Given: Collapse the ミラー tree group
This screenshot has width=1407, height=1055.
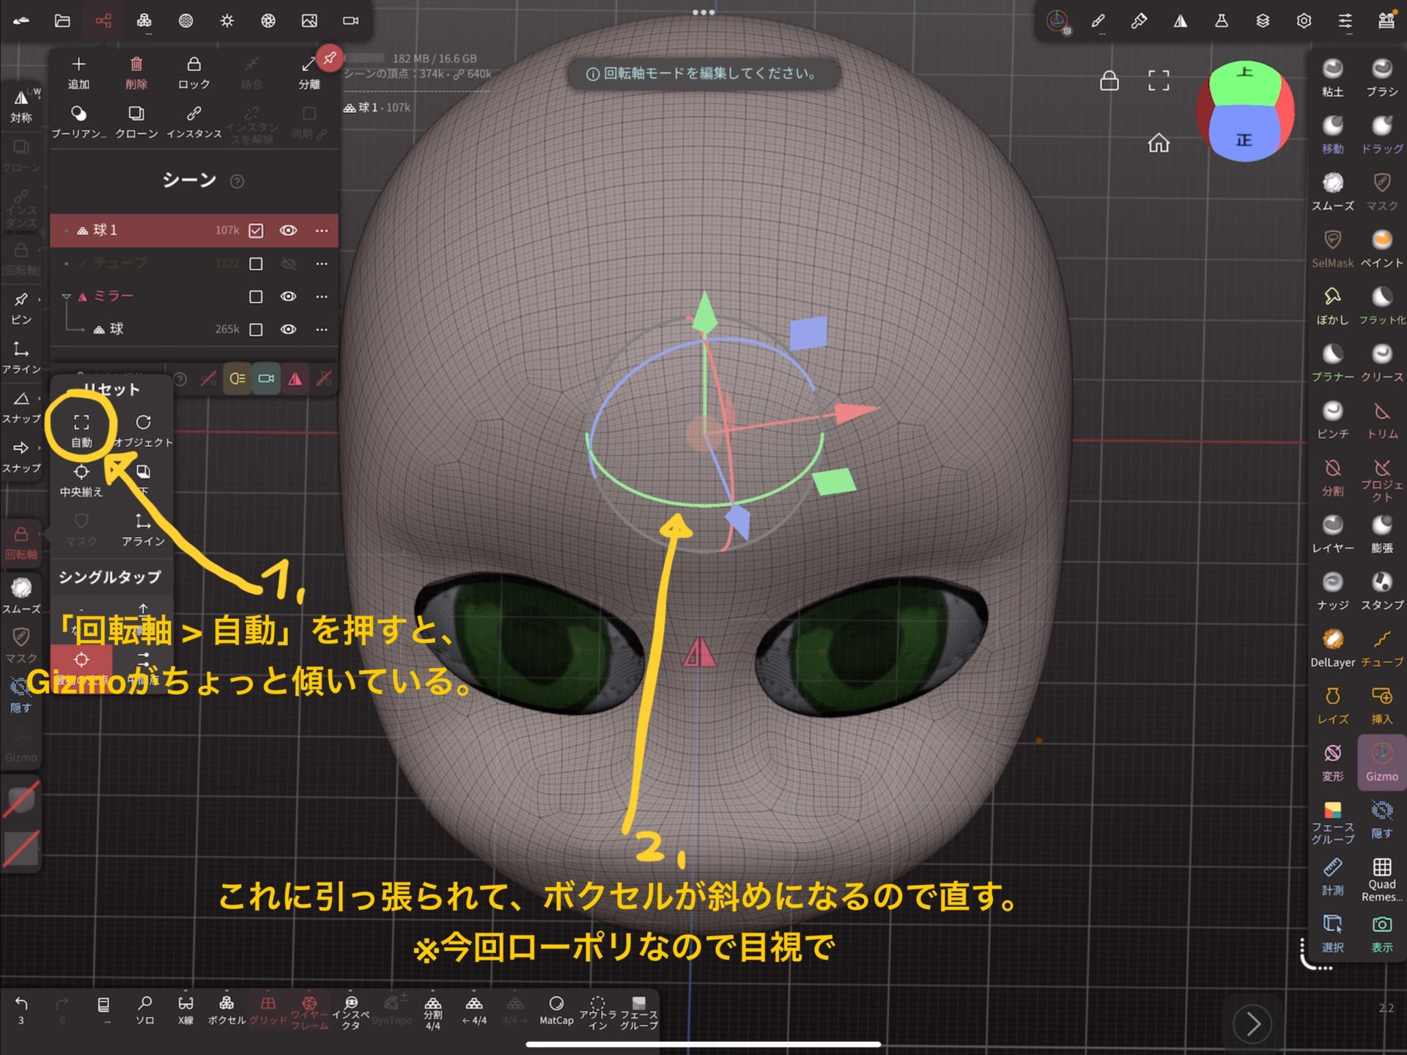Looking at the screenshot, I should tap(66, 297).
